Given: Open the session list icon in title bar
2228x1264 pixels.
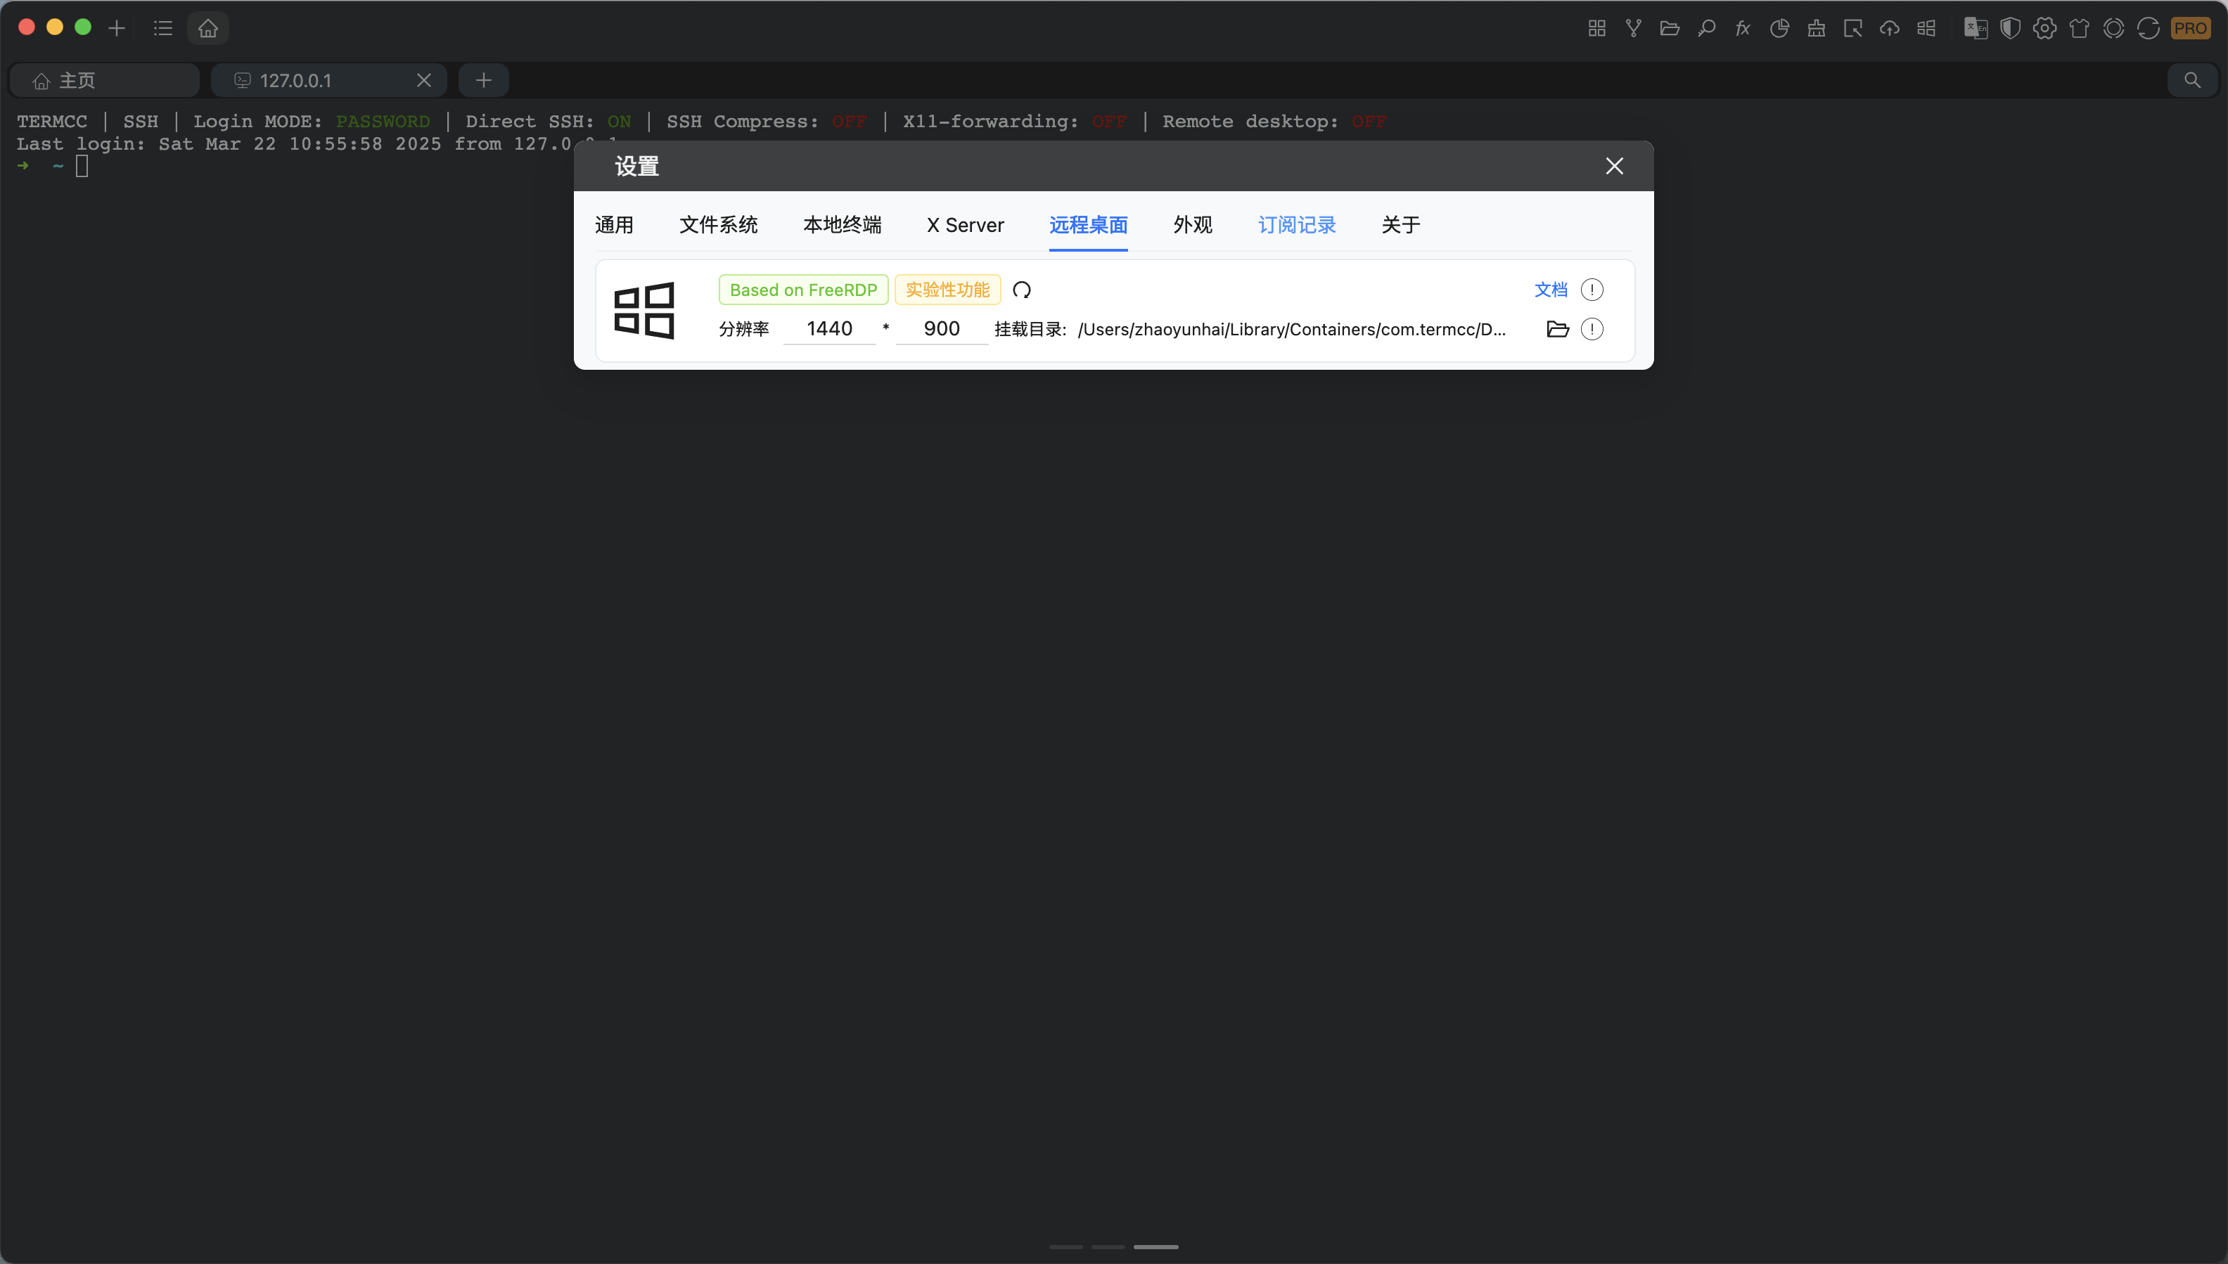Looking at the screenshot, I should (x=163, y=28).
